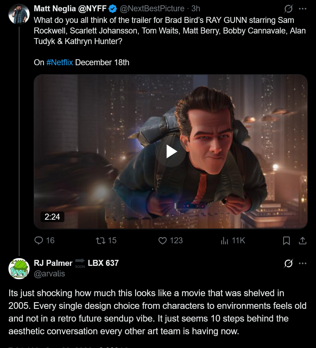Open the Grok icon on Matt Neglia's tweet
Viewport: 316px width, 348px height.
coord(288,9)
